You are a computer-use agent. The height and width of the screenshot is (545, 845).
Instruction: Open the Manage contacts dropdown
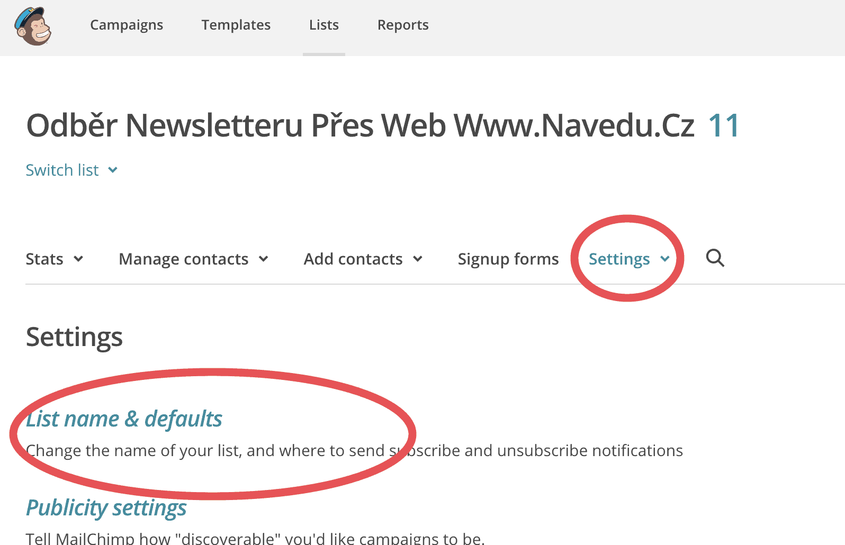[194, 259]
